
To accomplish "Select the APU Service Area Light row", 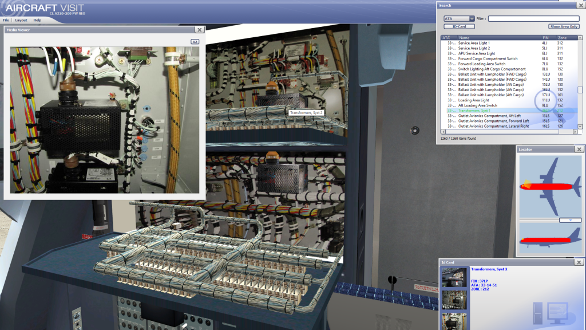I will [x=509, y=53].
